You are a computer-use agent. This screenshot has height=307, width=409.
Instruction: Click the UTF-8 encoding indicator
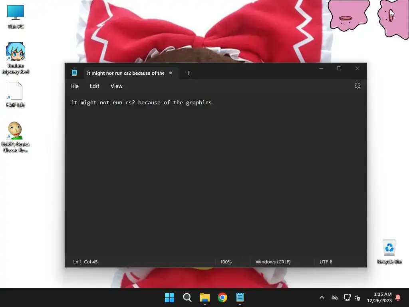[326, 261]
